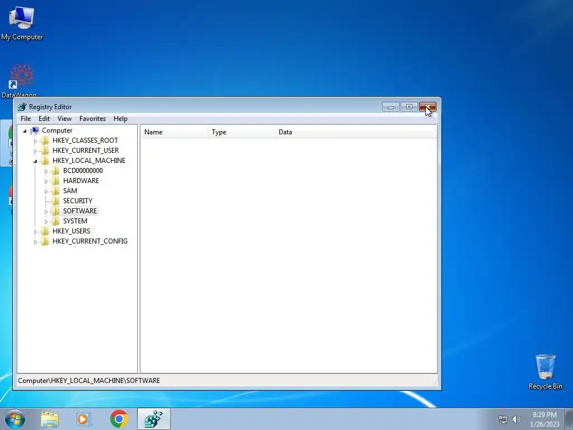Open the taskbar clock and date
The image size is (573, 430).
544,419
